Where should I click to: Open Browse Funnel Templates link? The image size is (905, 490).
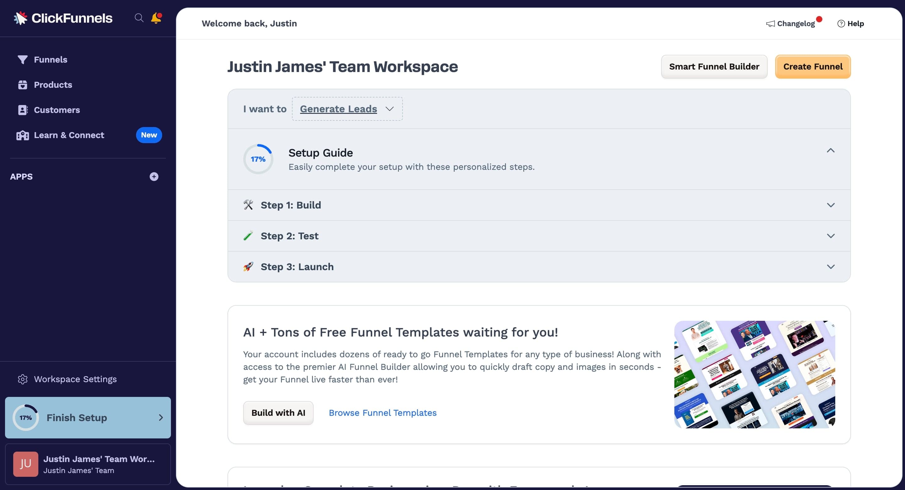click(x=383, y=413)
